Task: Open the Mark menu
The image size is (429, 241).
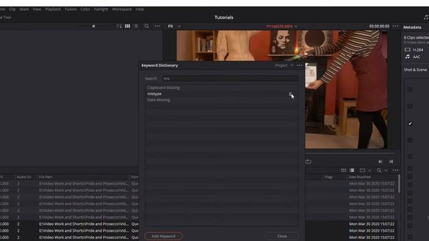Action: point(24,9)
